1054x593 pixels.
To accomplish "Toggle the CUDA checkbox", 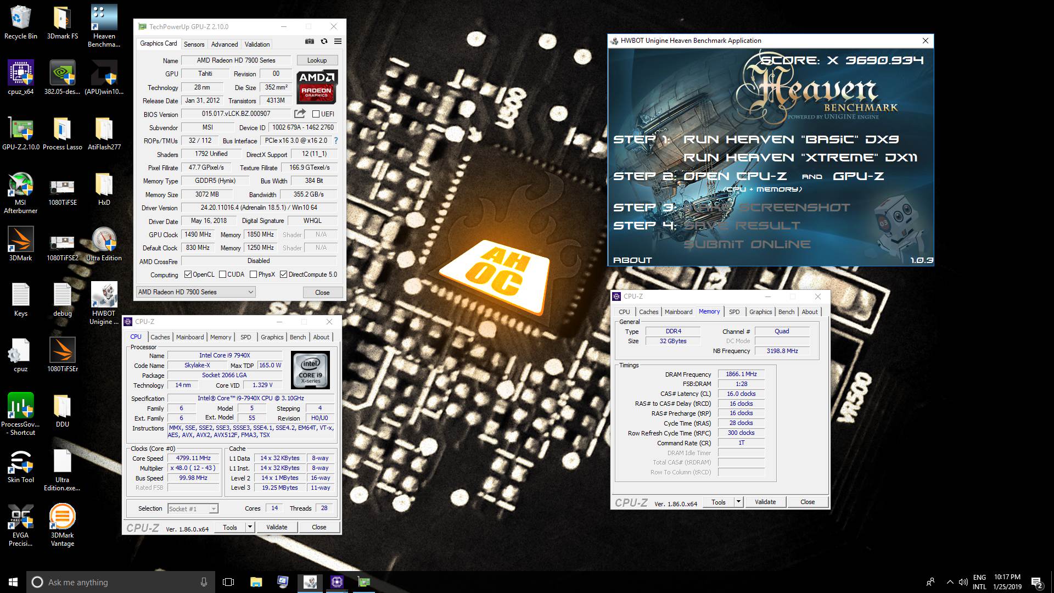I will [222, 275].
